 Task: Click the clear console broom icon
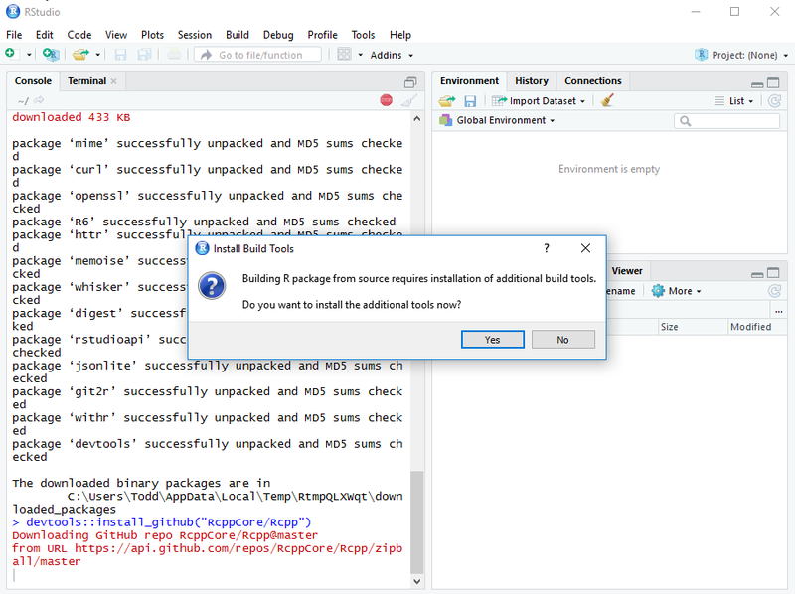coord(409,100)
